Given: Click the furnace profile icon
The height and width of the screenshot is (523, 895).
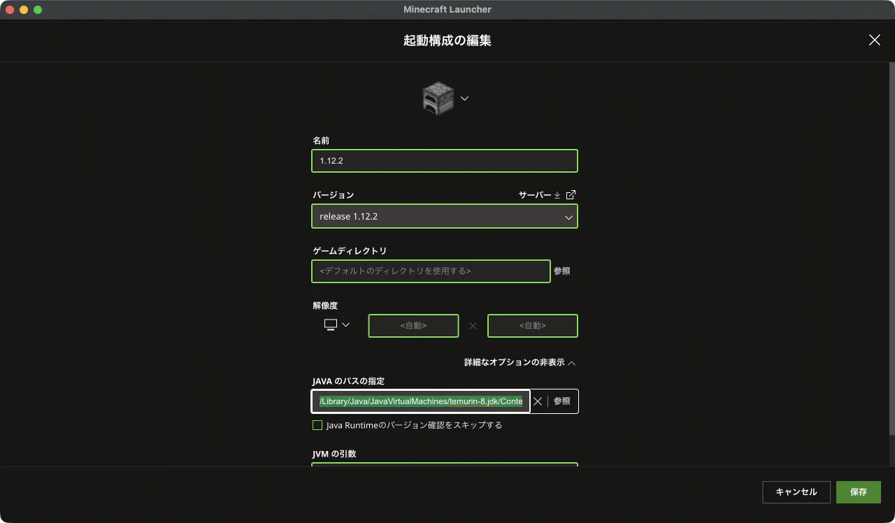Looking at the screenshot, I should 438,99.
